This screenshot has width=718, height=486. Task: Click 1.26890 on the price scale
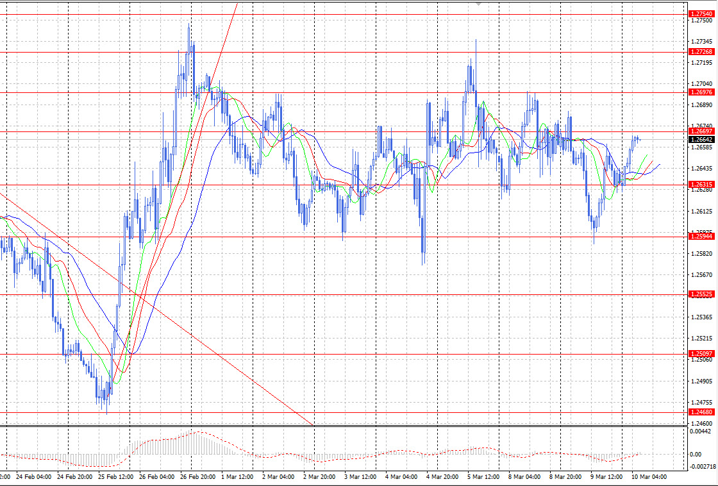click(701, 105)
